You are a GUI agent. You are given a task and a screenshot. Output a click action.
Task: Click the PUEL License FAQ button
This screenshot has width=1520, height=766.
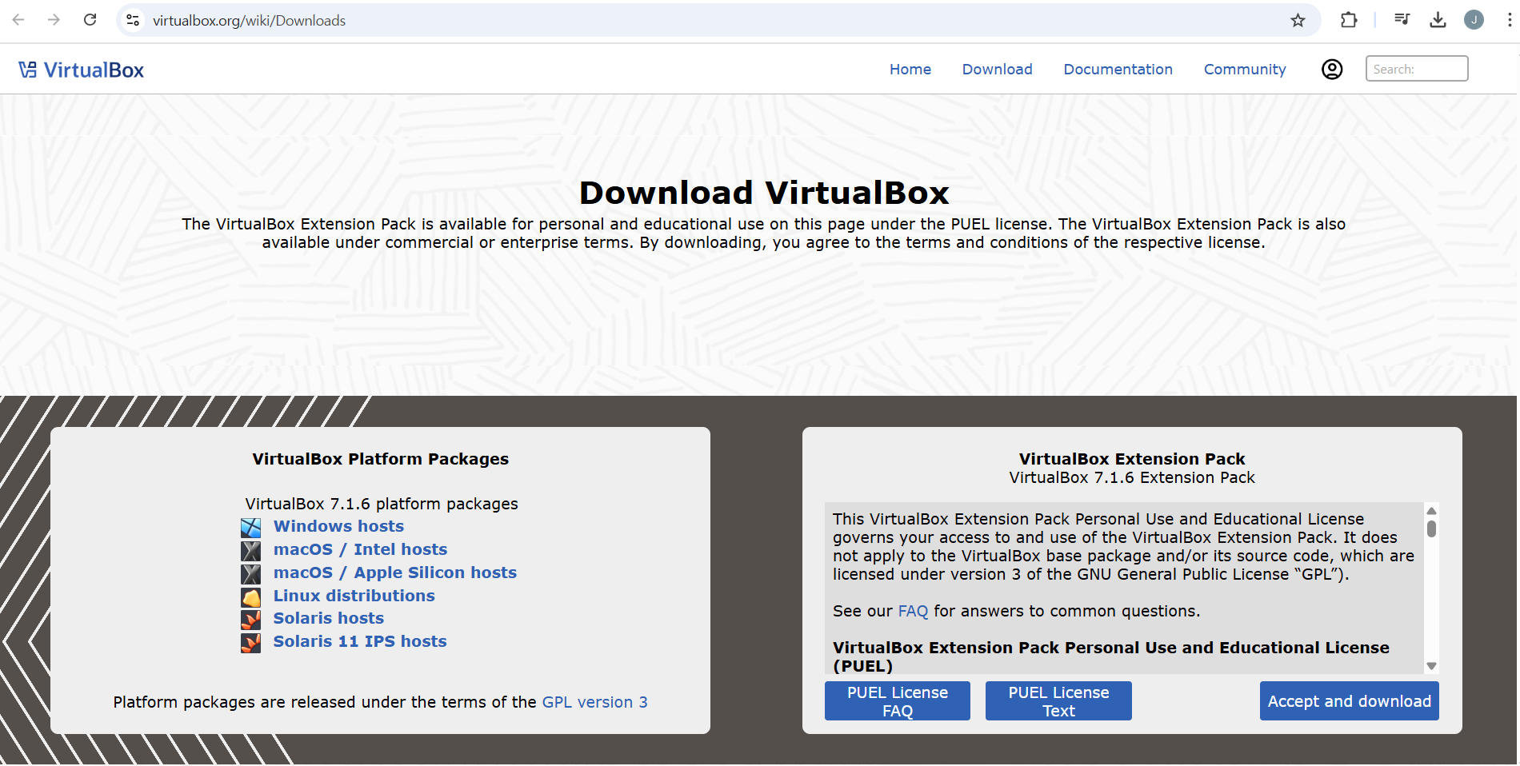pyautogui.click(x=898, y=701)
